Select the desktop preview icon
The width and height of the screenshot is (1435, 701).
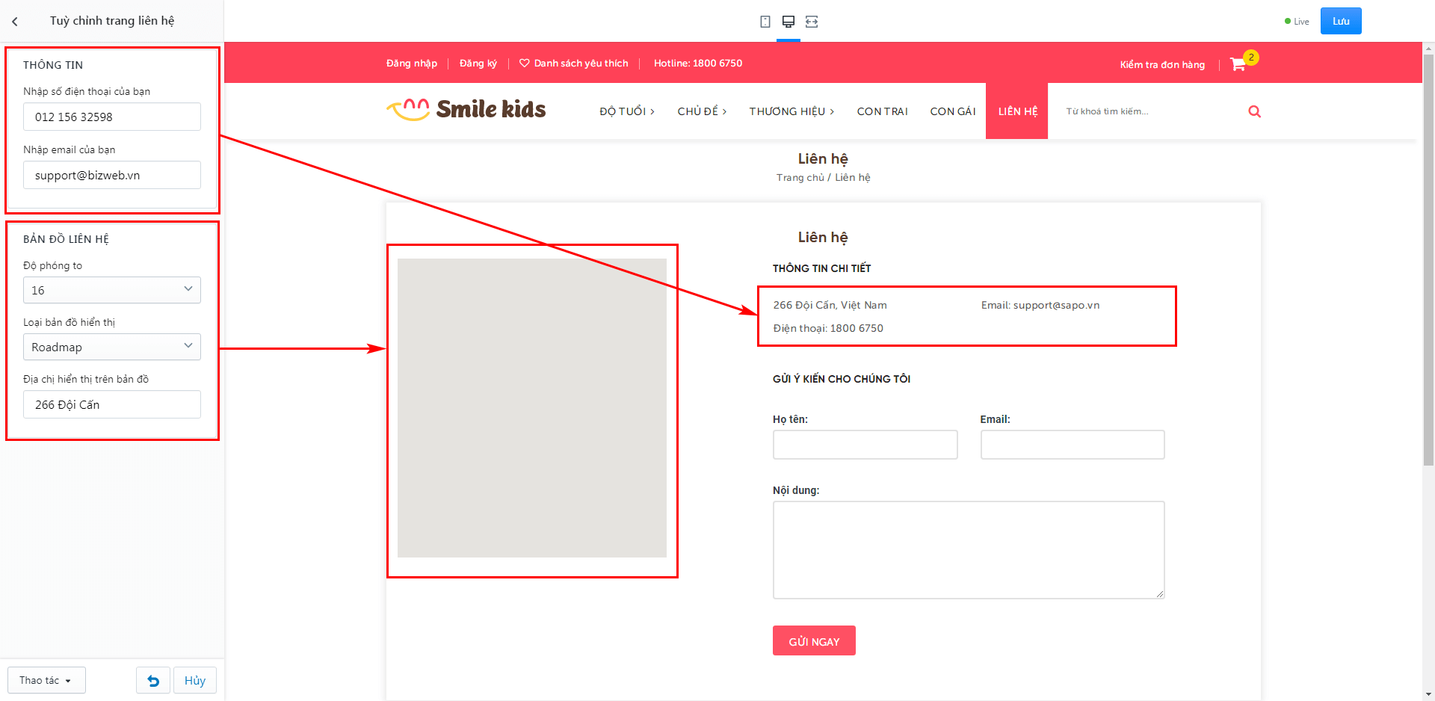(789, 22)
